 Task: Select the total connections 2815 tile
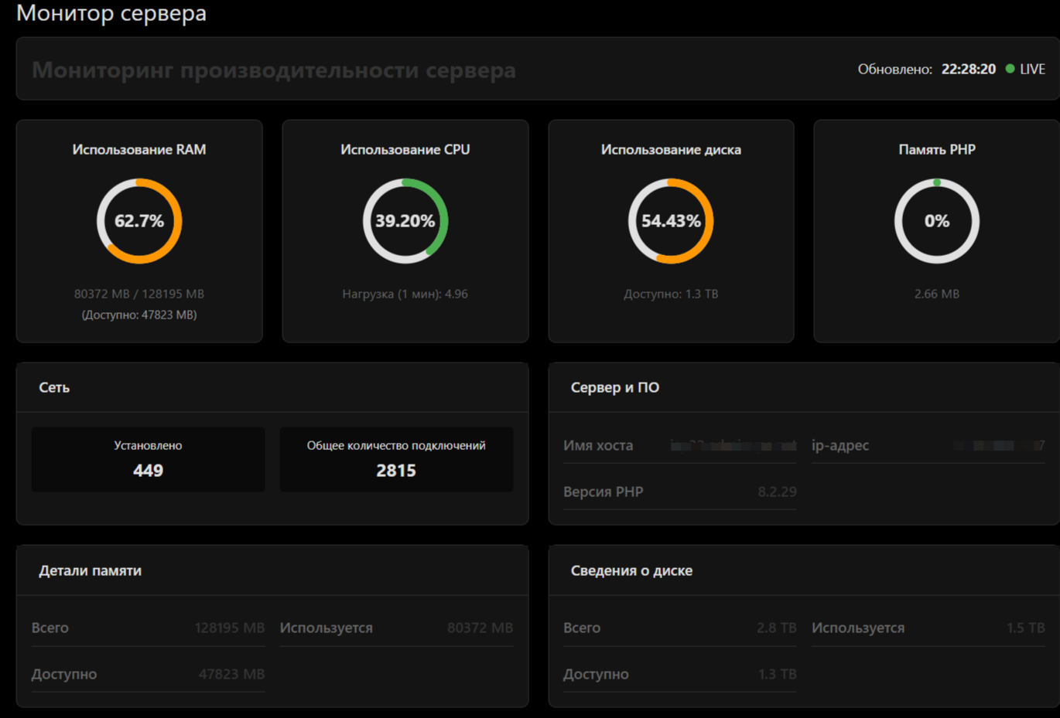click(x=396, y=459)
